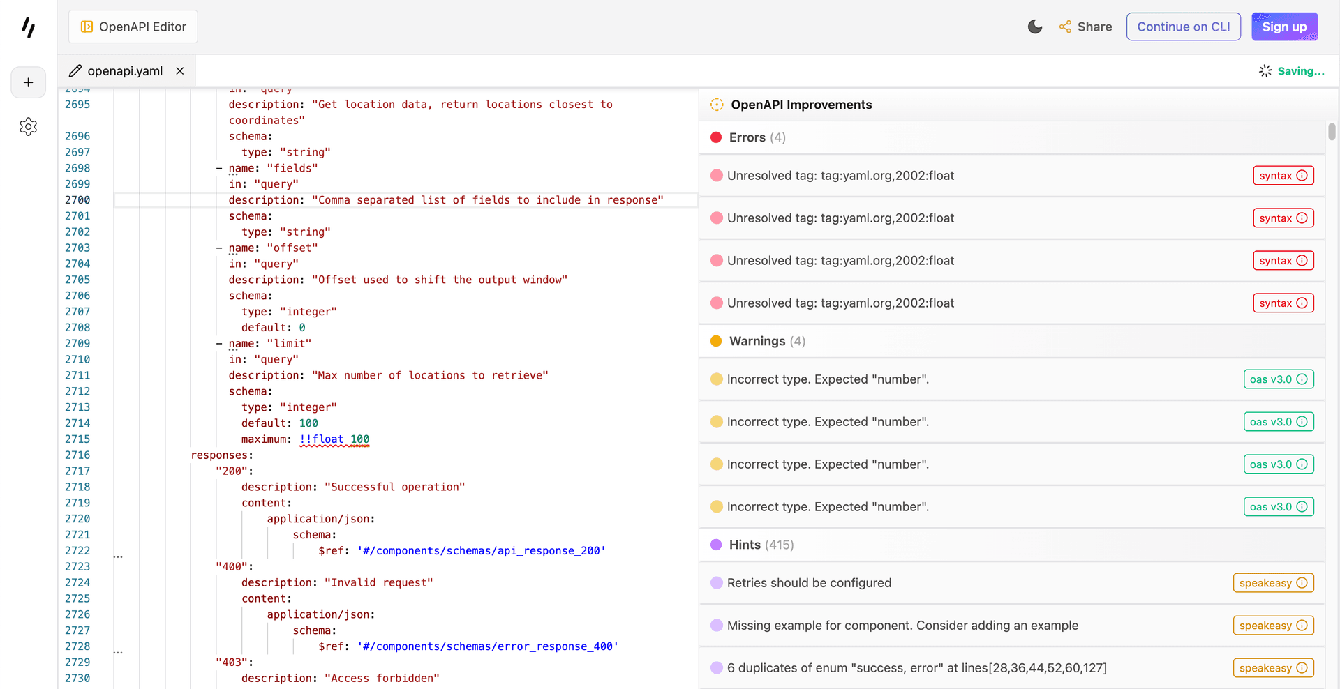This screenshot has height=689, width=1340.
Task: Click the yellow dot beside the first Incorrect type warning
Action: click(x=717, y=379)
